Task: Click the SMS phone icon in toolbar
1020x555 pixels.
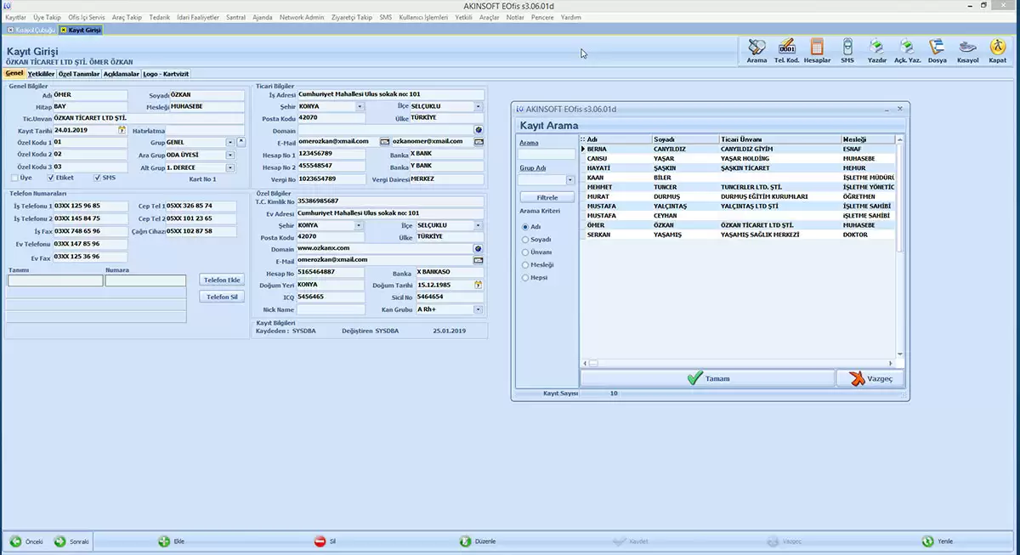Action: pos(847,49)
